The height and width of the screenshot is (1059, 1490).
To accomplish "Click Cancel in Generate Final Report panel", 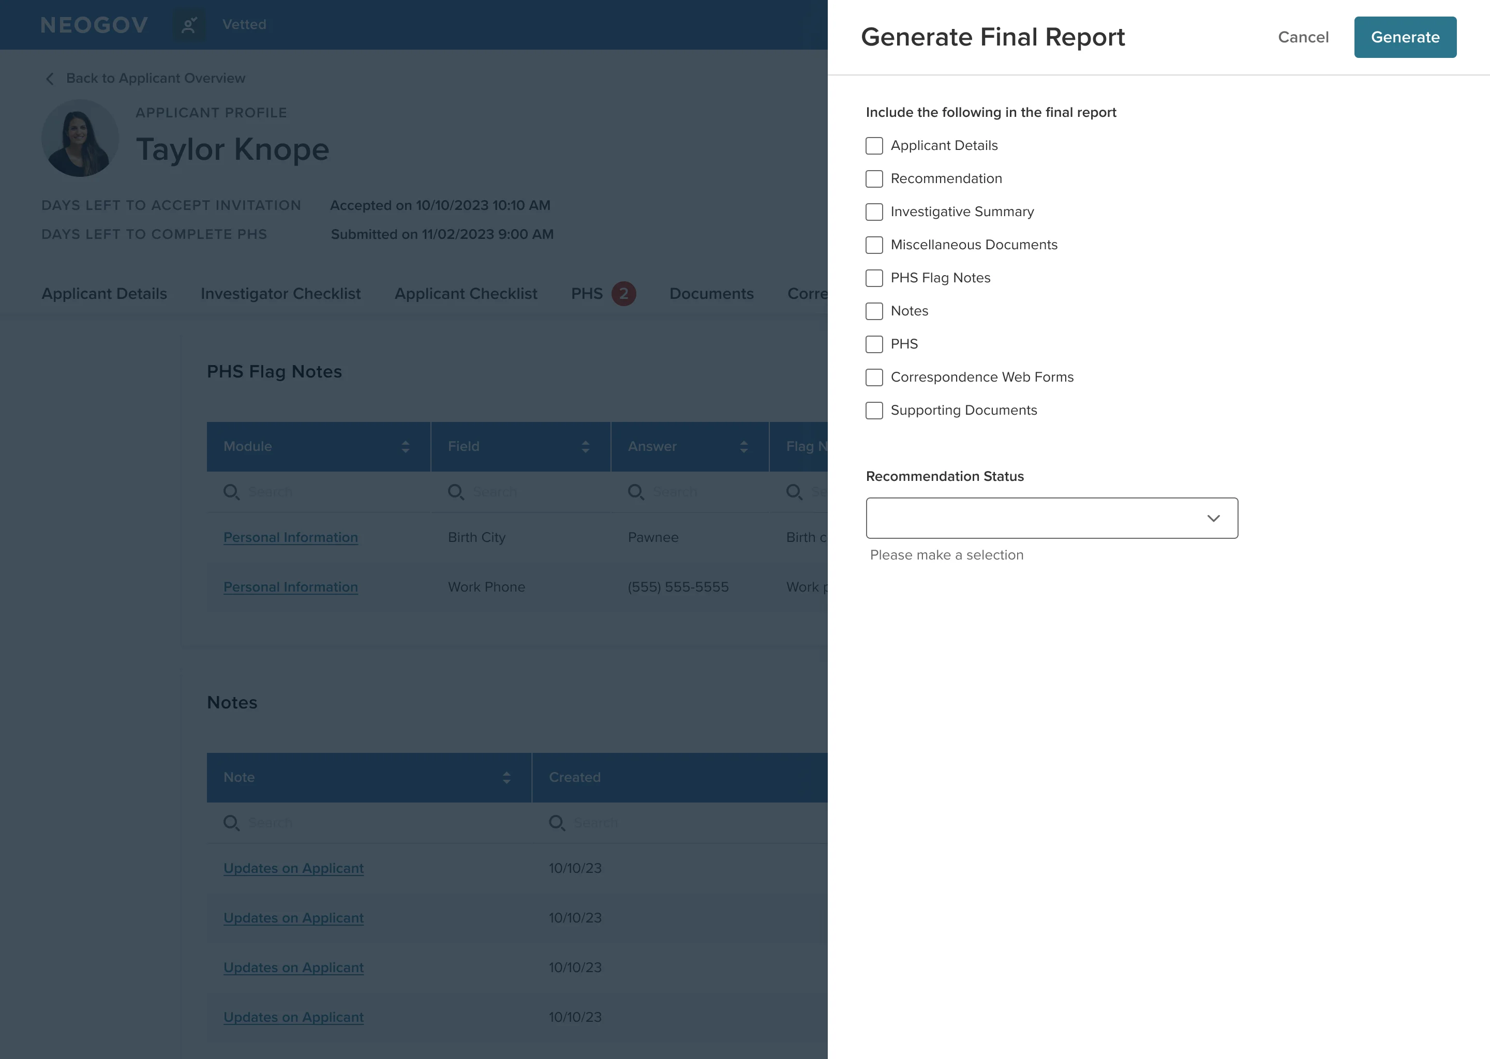I will [1303, 37].
